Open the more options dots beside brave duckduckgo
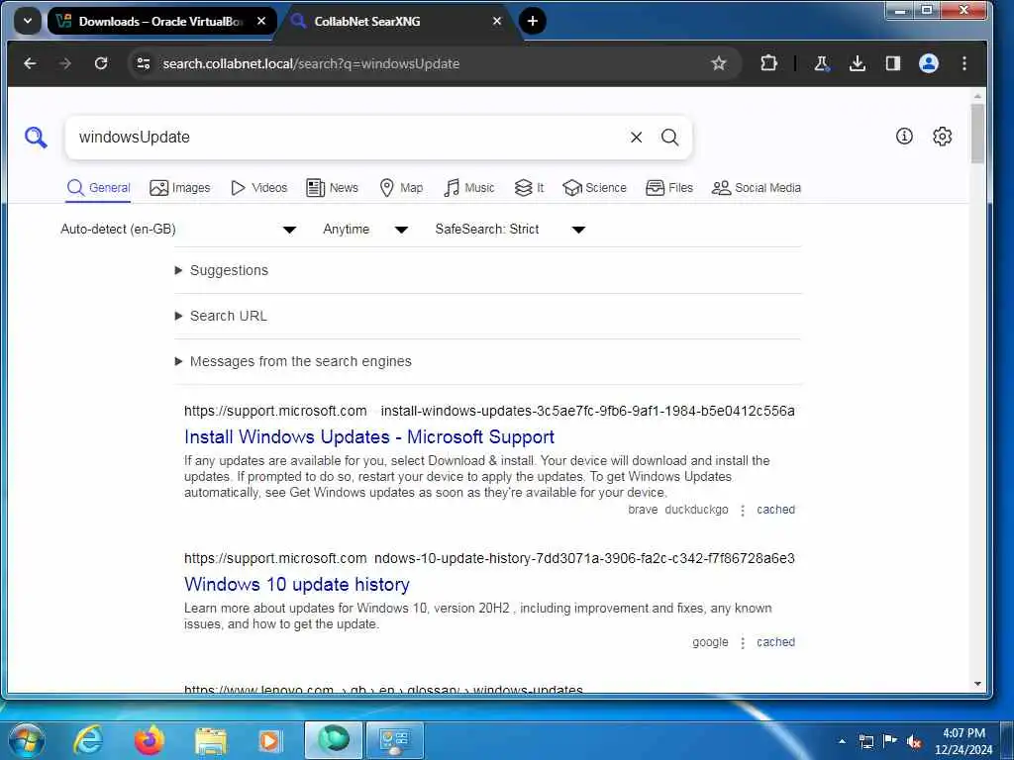This screenshot has height=760, width=1014. click(x=743, y=510)
